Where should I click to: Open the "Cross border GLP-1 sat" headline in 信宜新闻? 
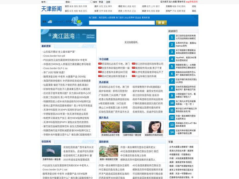[55, 170]
